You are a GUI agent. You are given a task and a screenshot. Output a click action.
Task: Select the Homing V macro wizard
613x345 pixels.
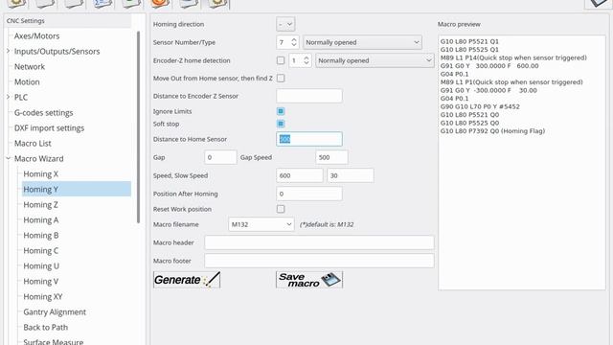click(x=40, y=281)
